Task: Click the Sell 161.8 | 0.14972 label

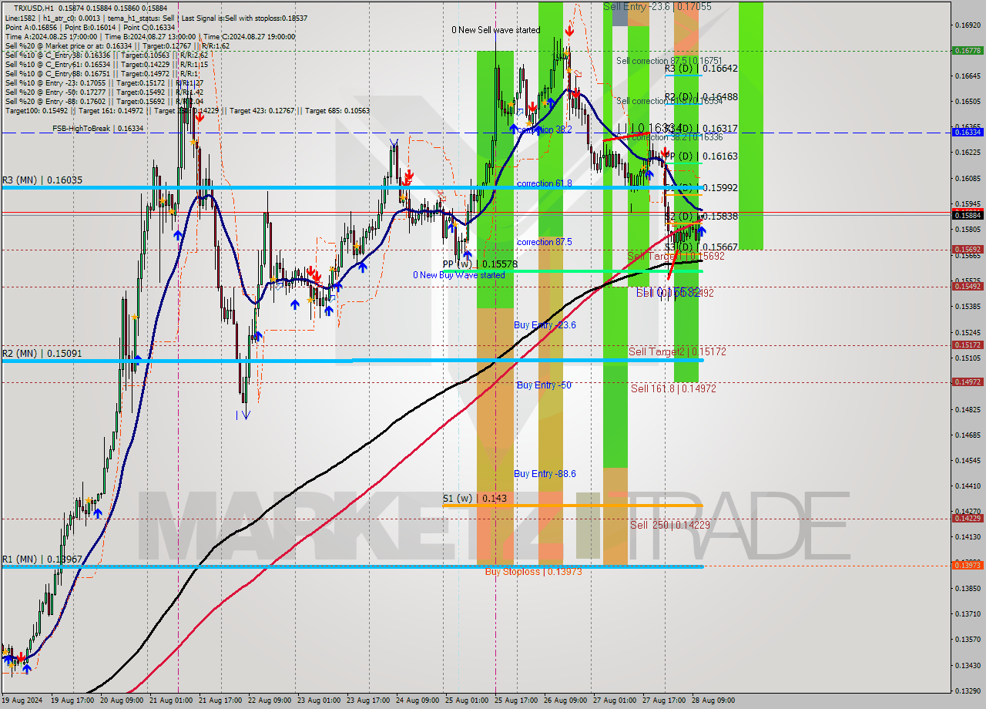Action: point(673,388)
